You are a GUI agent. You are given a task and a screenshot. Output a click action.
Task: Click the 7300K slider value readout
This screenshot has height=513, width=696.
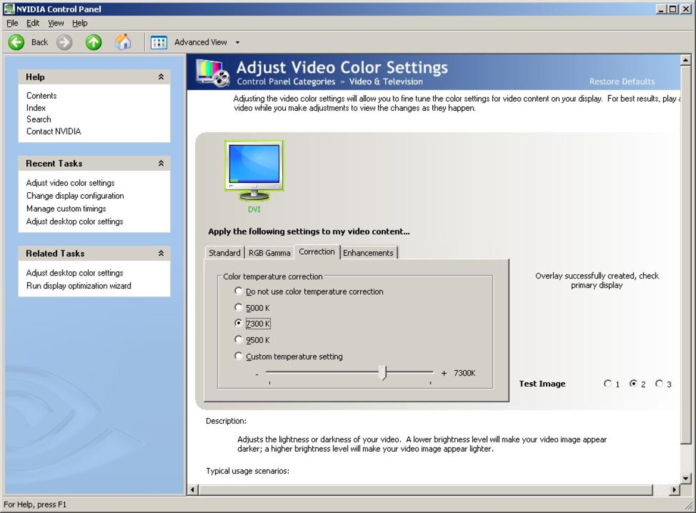(x=465, y=373)
